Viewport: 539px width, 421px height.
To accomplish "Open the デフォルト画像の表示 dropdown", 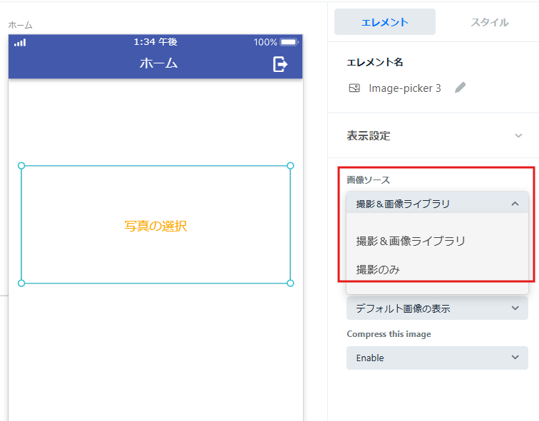I will click(x=437, y=308).
